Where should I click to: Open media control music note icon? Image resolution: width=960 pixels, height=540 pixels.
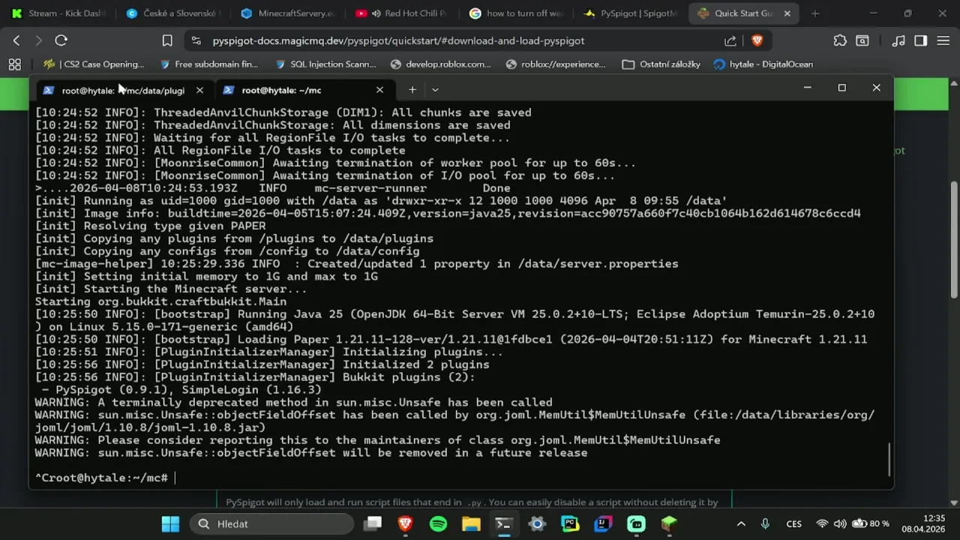[x=898, y=40]
